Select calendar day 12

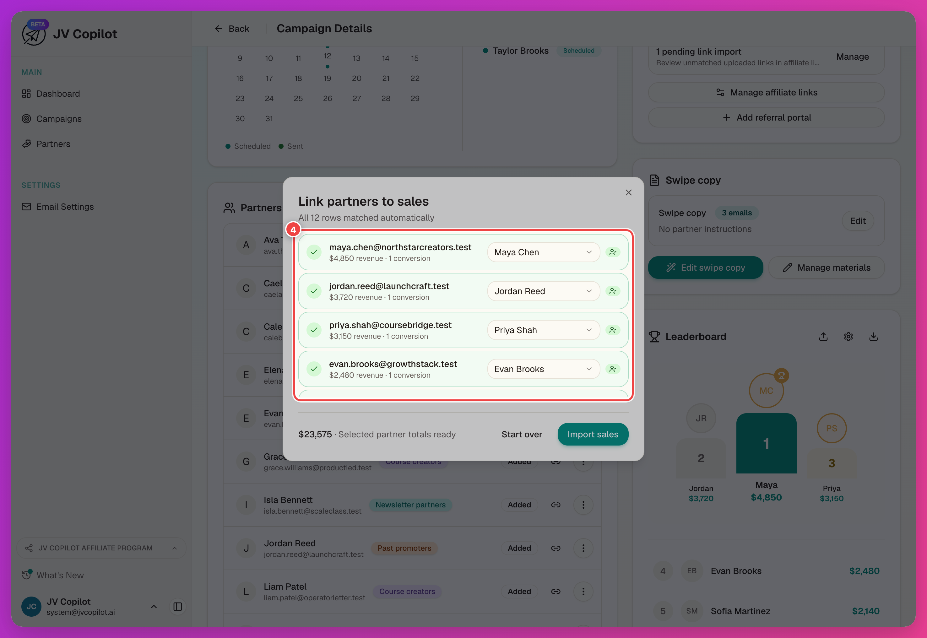click(327, 56)
